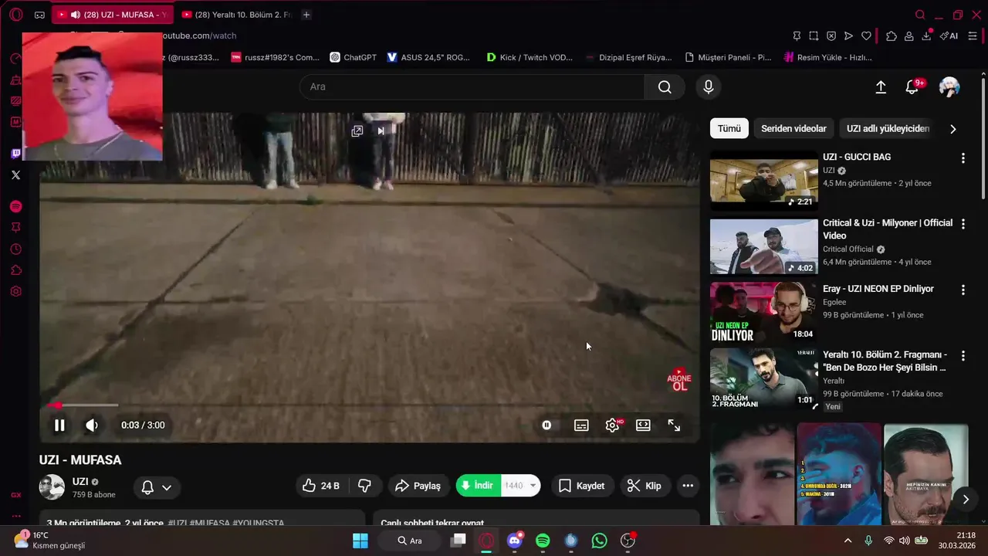Open options menu for Critical & Uzi Milyoner
The height and width of the screenshot is (556, 988).
[x=963, y=224]
